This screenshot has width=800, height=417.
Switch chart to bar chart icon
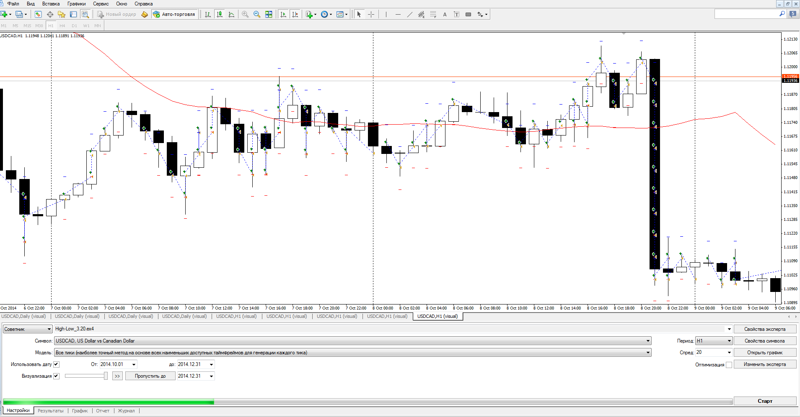208,14
